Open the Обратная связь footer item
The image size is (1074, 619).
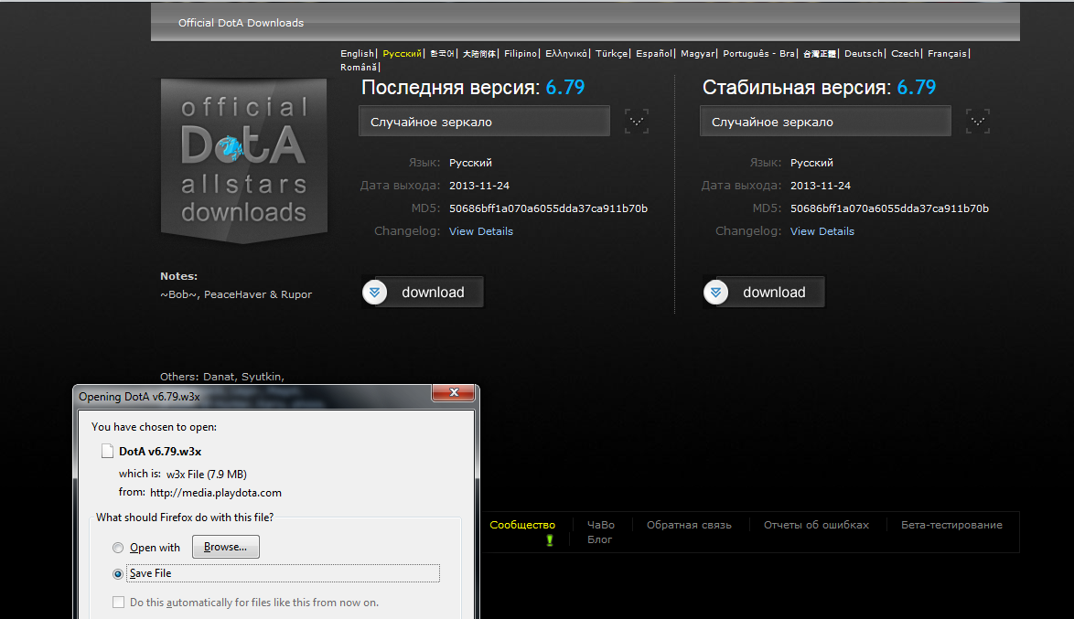pyautogui.click(x=689, y=525)
